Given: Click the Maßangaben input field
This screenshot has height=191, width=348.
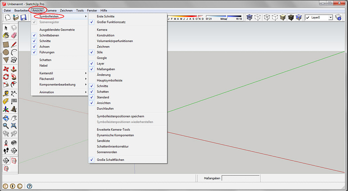Looking at the screenshot, I should [240, 178].
